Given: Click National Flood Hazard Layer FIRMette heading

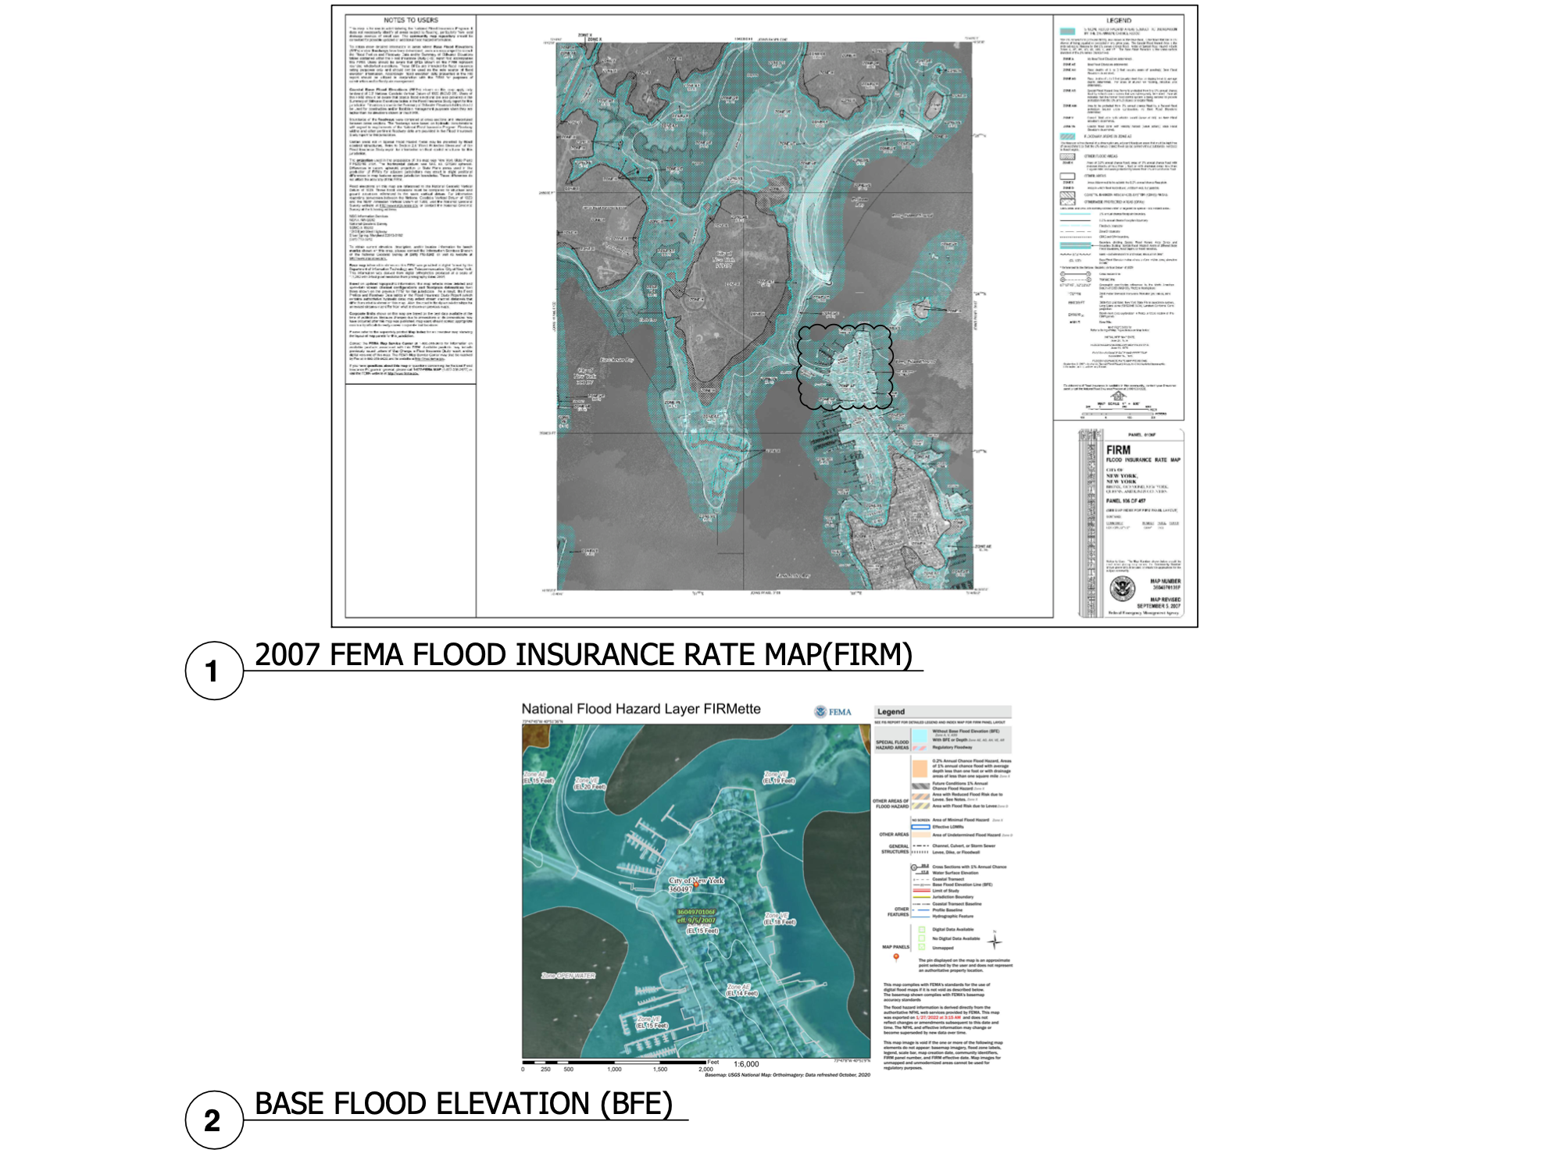Looking at the screenshot, I should tap(641, 709).
